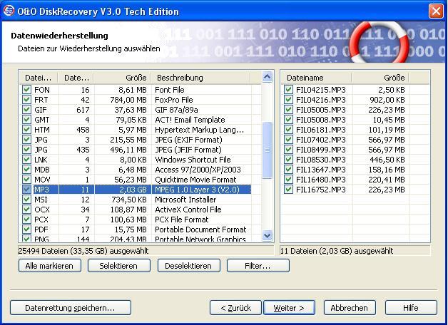The image size is (448, 325).
Task: Select 'Hypertext Markup Lang...' row
Action: click(x=200, y=130)
